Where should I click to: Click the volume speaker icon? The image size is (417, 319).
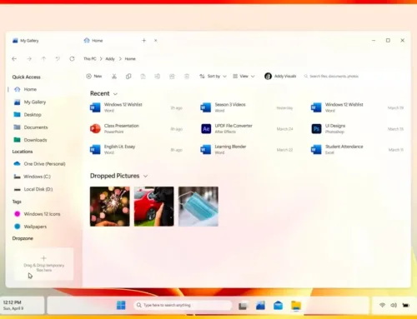point(394,306)
